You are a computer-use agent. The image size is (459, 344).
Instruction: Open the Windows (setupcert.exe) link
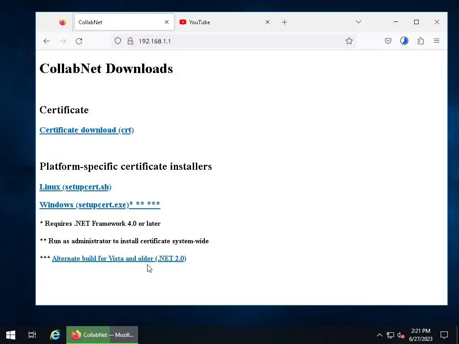100,204
